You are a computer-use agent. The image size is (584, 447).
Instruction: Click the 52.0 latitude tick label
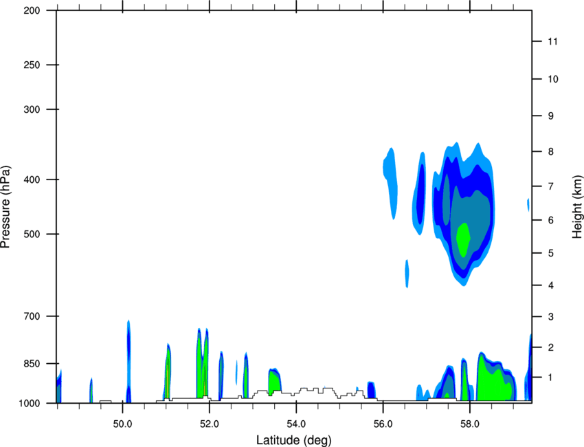coord(210,424)
